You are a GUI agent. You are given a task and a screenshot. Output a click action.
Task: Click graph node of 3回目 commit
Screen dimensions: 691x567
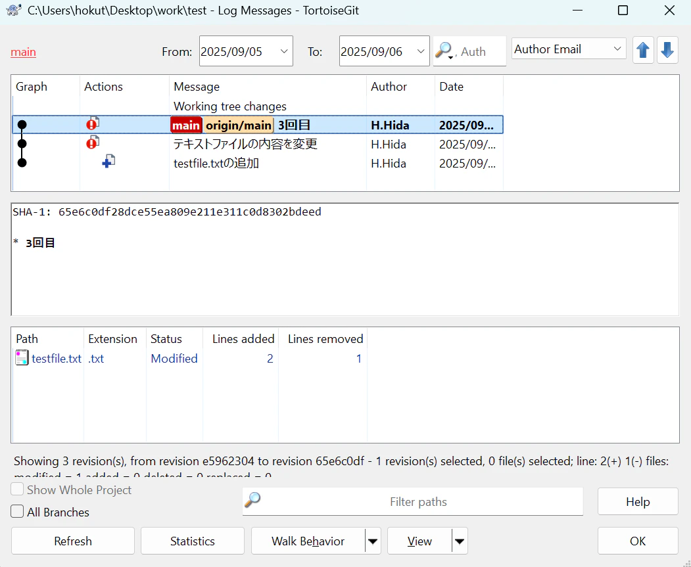pyautogui.click(x=22, y=125)
